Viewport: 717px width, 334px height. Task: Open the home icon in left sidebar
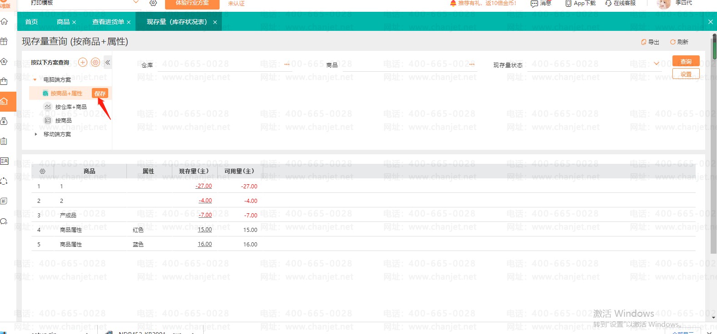coord(4,21)
